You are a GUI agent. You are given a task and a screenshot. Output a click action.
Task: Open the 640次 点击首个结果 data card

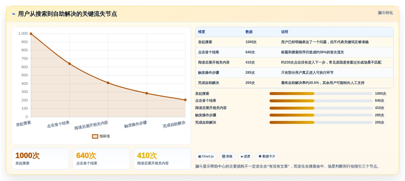pos(101,159)
